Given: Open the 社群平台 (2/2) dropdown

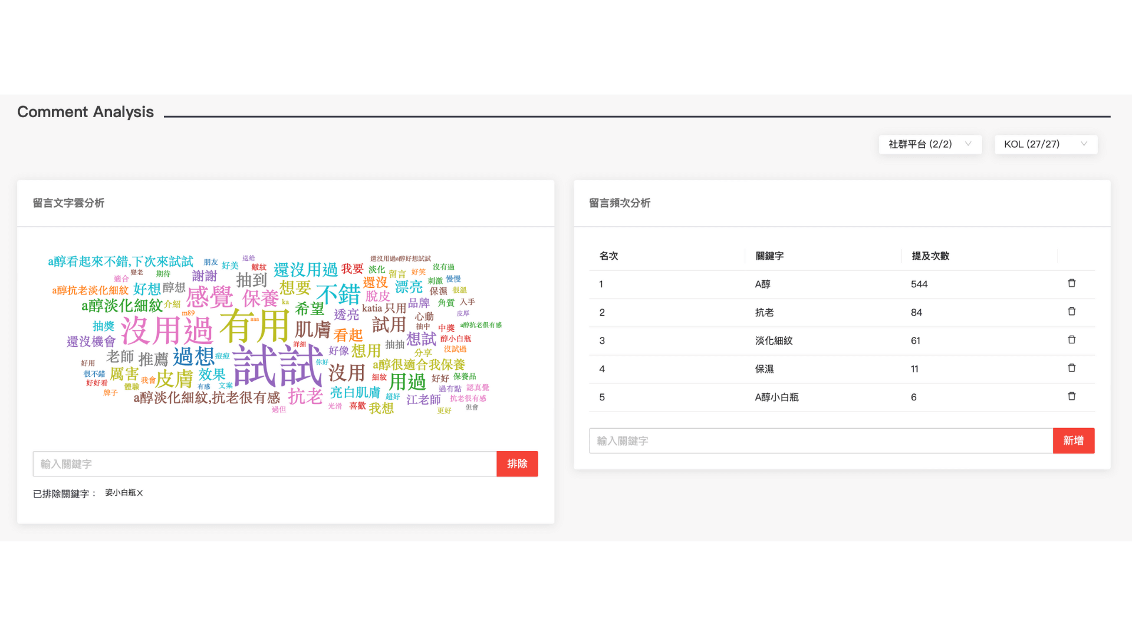Looking at the screenshot, I should click(930, 144).
